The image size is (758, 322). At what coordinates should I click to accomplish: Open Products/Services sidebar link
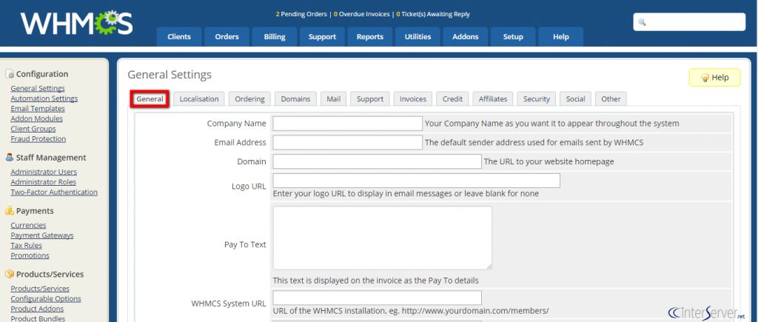point(40,289)
